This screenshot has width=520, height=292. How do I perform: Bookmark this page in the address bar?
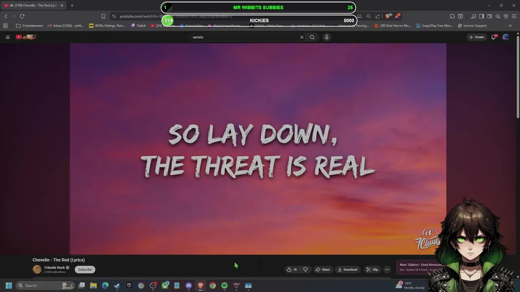click(x=103, y=16)
